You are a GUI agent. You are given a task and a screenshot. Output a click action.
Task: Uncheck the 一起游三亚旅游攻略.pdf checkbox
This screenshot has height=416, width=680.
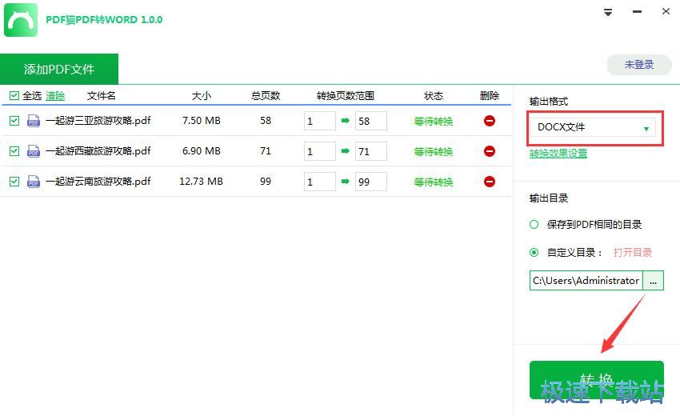(14, 121)
